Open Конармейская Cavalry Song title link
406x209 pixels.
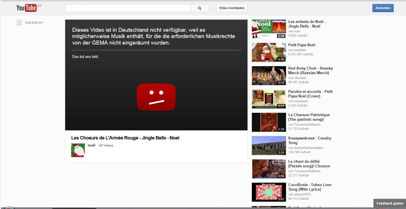[x=310, y=140]
